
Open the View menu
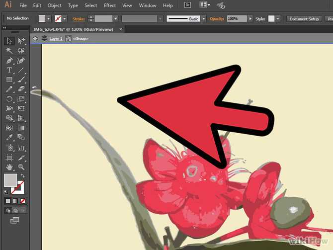pos(127,5)
